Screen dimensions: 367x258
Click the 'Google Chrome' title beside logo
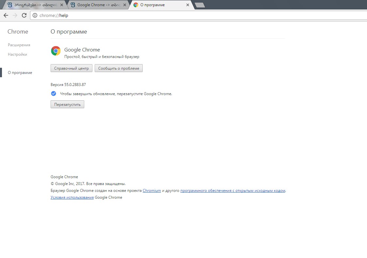82,50
